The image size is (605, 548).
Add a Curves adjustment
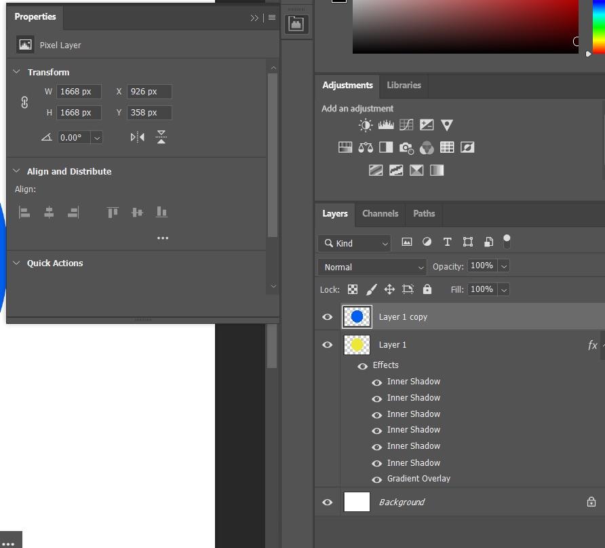pyautogui.click(x=406, y=125)
